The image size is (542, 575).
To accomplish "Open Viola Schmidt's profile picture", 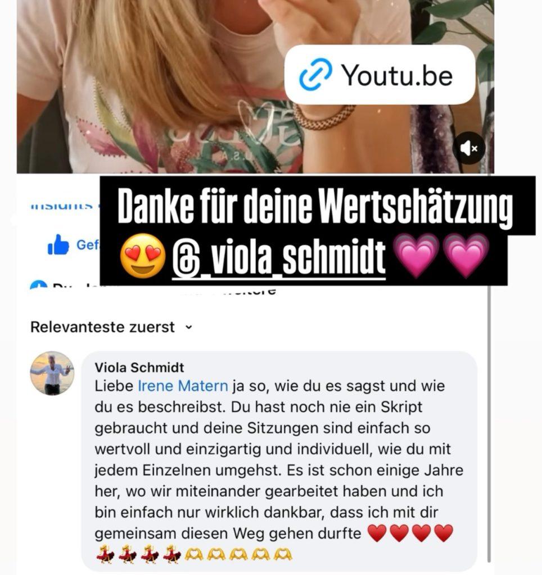I will point(52,373).
